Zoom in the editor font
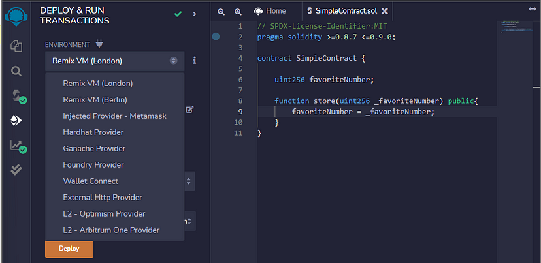Viewport: 541px width, 263px height. click(x=238, y=12)
